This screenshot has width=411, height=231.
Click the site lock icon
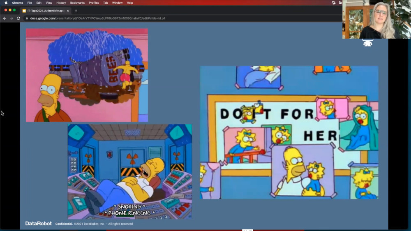[27, 18]
